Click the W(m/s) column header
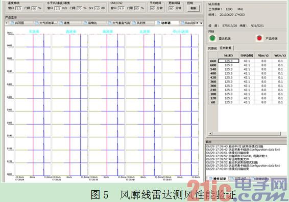289x202 pixels. pos(280,55)
